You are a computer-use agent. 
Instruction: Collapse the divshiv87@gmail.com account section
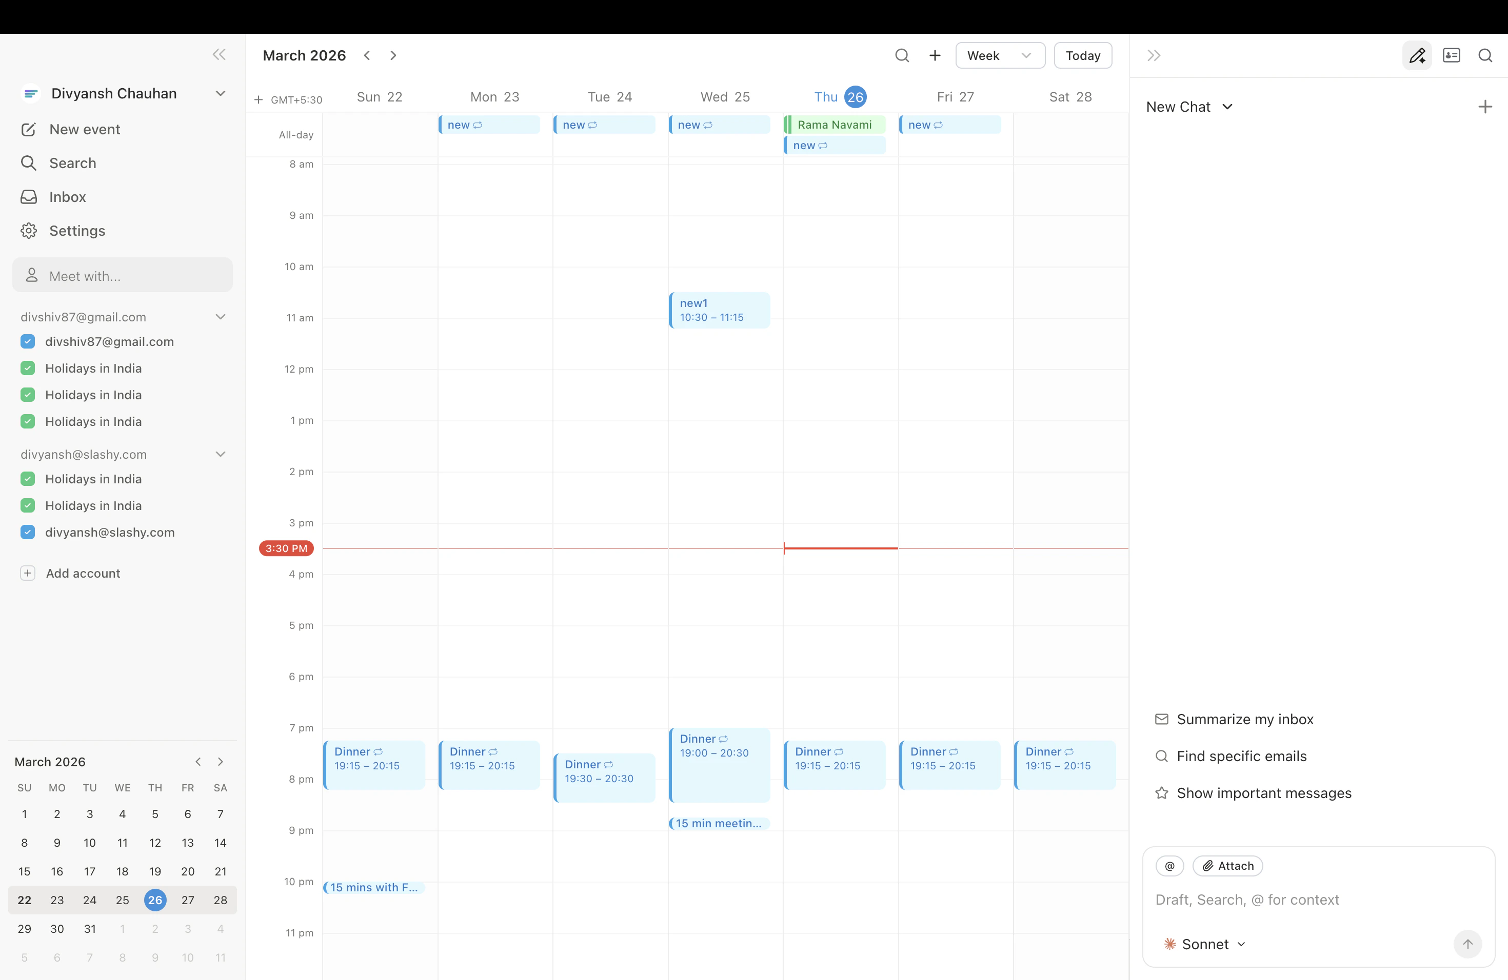pyautogui.click(x=221, y=317)
